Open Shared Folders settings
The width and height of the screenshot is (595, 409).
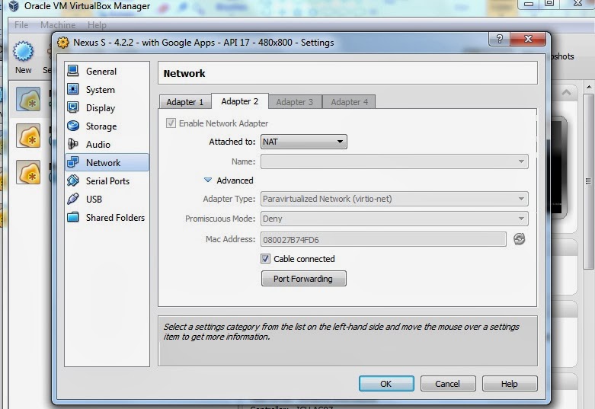(115, 217)
